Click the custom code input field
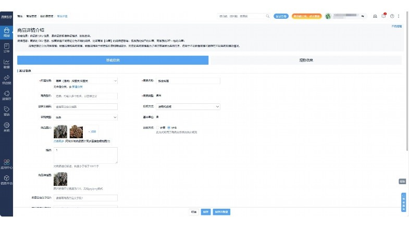 (85, 106)
